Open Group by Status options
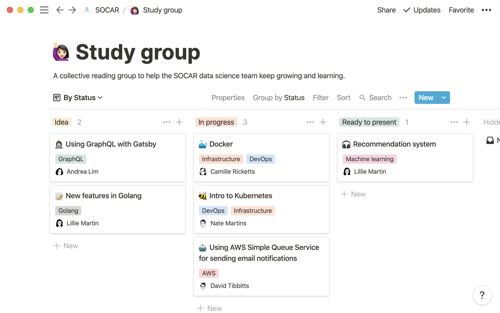Image resolution: width=500 pixels, height=313 pixels. pos(279,98)
